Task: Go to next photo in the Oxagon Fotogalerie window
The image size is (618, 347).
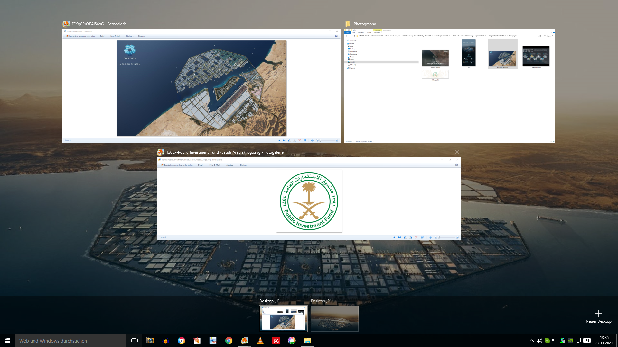Action: 284,140
